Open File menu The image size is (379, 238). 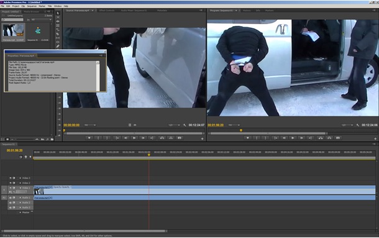coord(2,6)
